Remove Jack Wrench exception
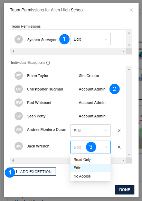142x201 pixels. point(119,147)
